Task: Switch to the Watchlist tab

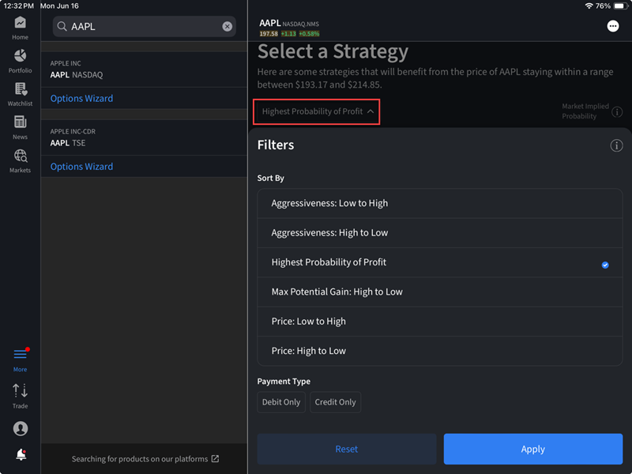Action: 20,95
